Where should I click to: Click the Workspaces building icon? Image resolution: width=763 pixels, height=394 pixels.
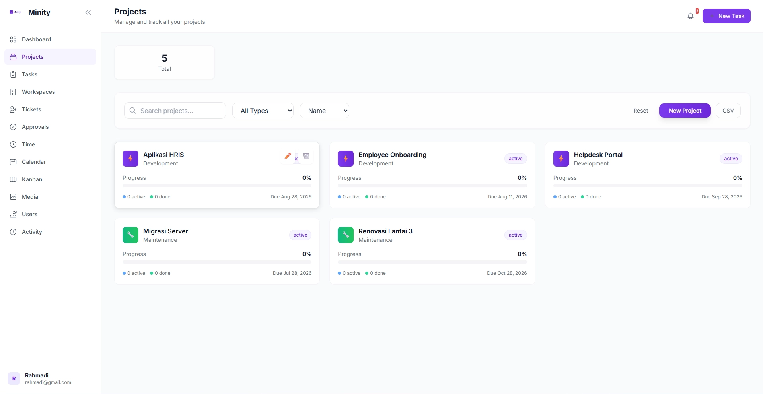13,92
